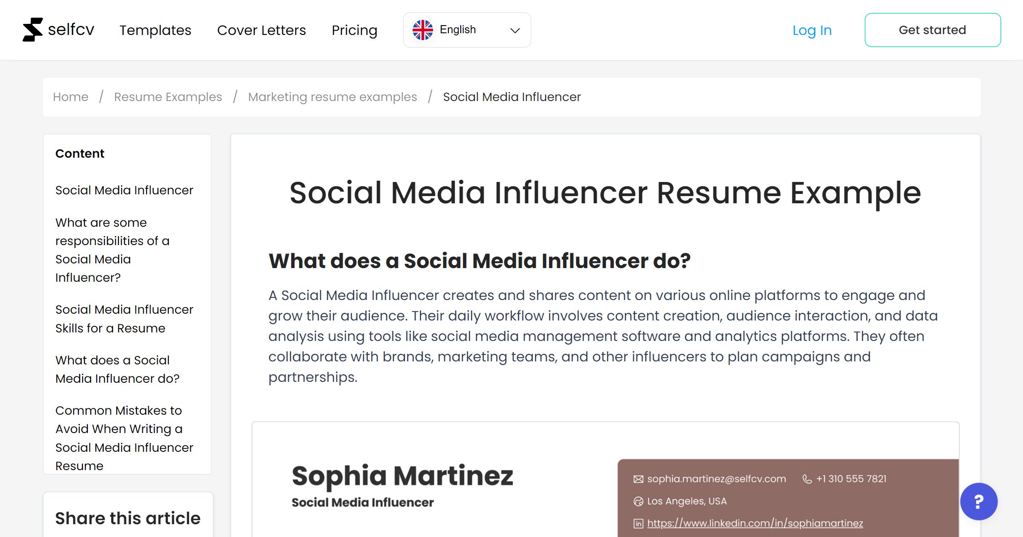Click the Log In link
The width and height of the screenshot is (1023, 537).
pos(812,30)
